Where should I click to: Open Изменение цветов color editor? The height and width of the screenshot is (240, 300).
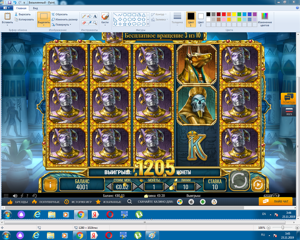265,19
